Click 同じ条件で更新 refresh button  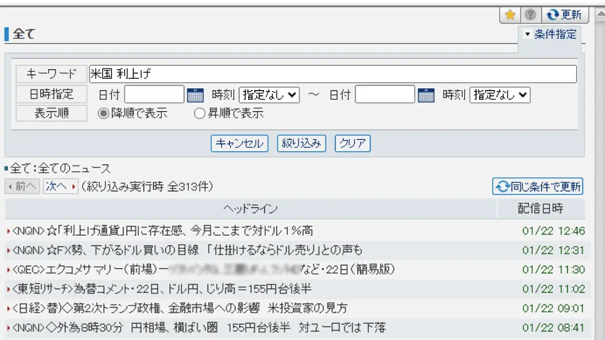coord(538,186)
